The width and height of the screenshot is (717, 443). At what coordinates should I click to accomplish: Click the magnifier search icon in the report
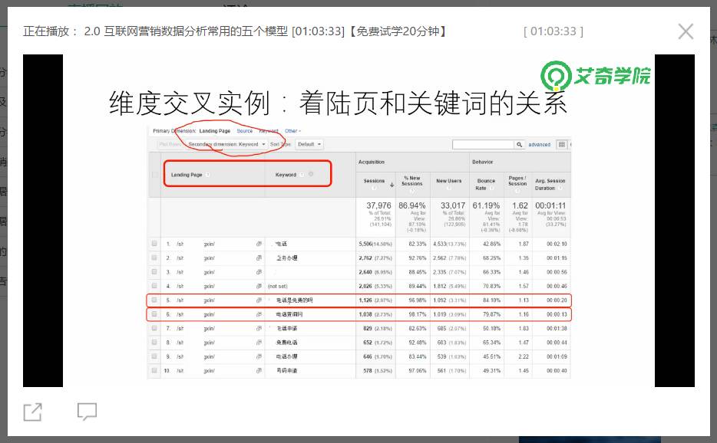pos(519,144)
